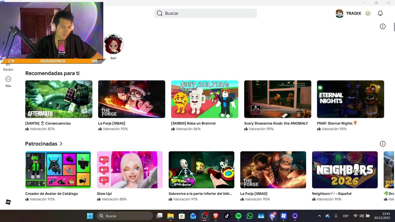Open FNAF Eternal Nights thumbnail
Viewport: 395px width, 222px height.
[x=350, y=99]
